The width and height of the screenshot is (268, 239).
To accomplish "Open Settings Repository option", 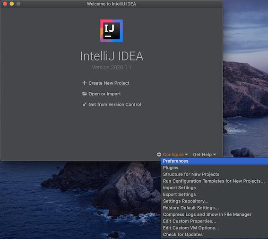I will click(x=214, y=201).
